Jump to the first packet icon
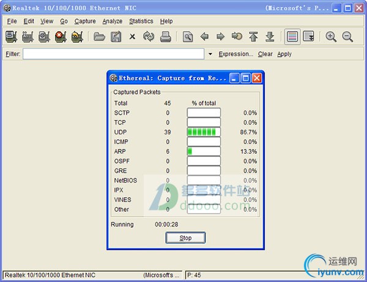 253,37
